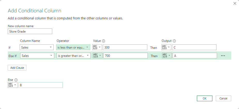Click the info icon beside Output header
Viewport: 239px width, 109px height.
pyautogui.click(x=174, y=41)
